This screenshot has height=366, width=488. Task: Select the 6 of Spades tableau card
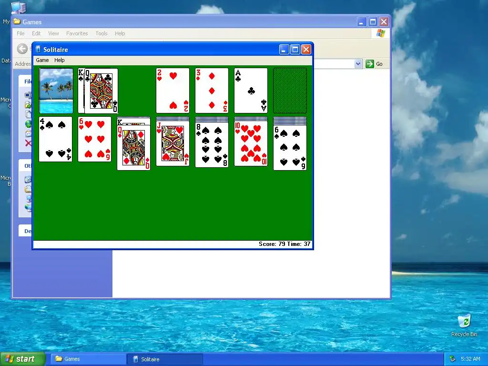[290, 148]
